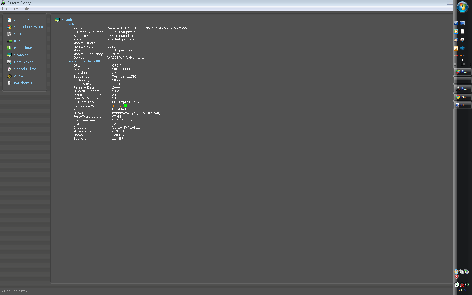Click the Windows Update tray icon
The width and height of the screenshot is (472, 295).
(x=457, y=272)
